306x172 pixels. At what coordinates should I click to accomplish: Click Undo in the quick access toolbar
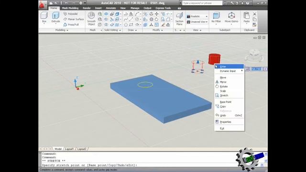pyautogui.click(x=66, y=3)
